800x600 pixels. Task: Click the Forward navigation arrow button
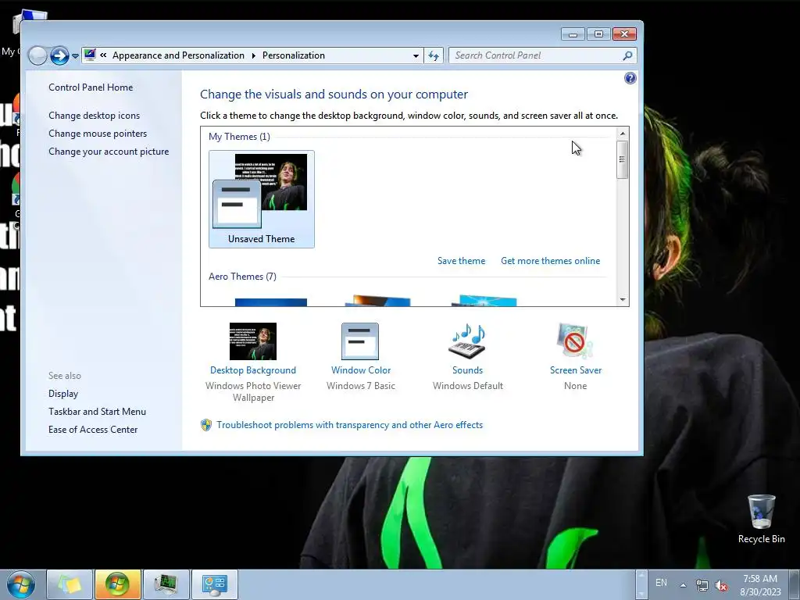coord(59,55)
